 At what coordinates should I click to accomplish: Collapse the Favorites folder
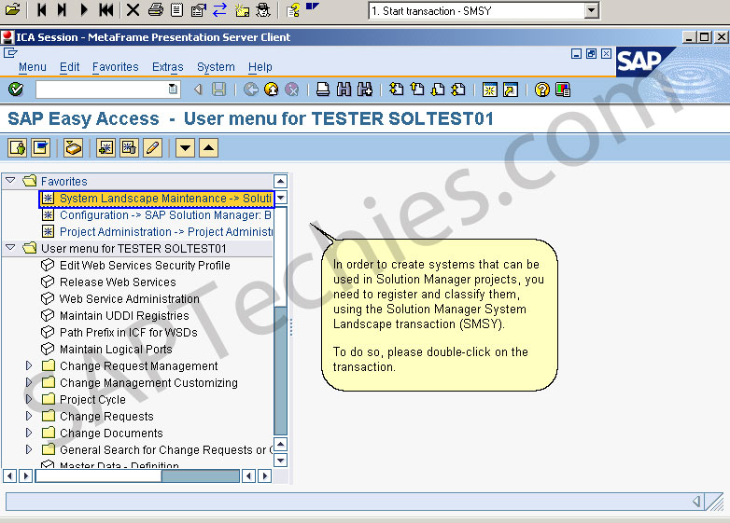pos(10,180)
